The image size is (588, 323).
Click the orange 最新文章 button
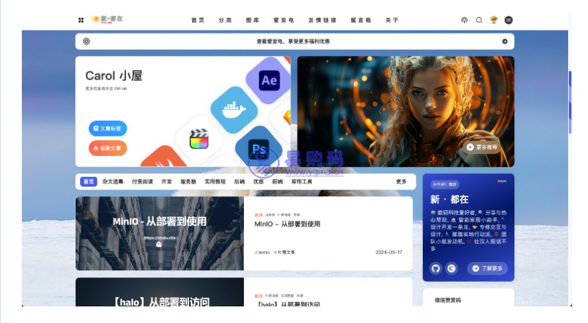click(x=107, y=148)
